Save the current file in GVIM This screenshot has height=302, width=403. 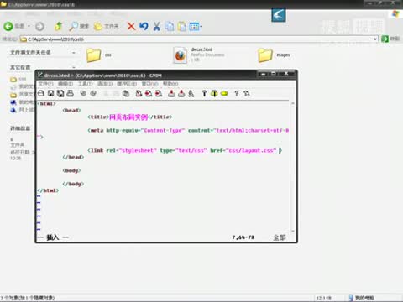50,93
